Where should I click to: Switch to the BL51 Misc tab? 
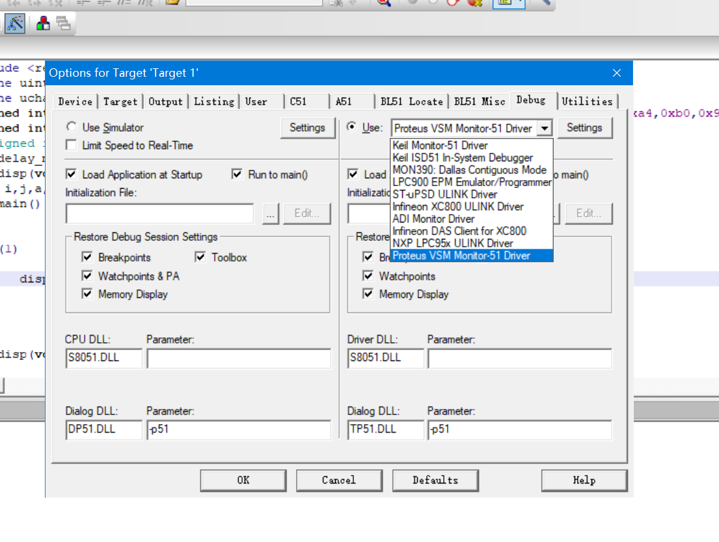pos(480,102)
